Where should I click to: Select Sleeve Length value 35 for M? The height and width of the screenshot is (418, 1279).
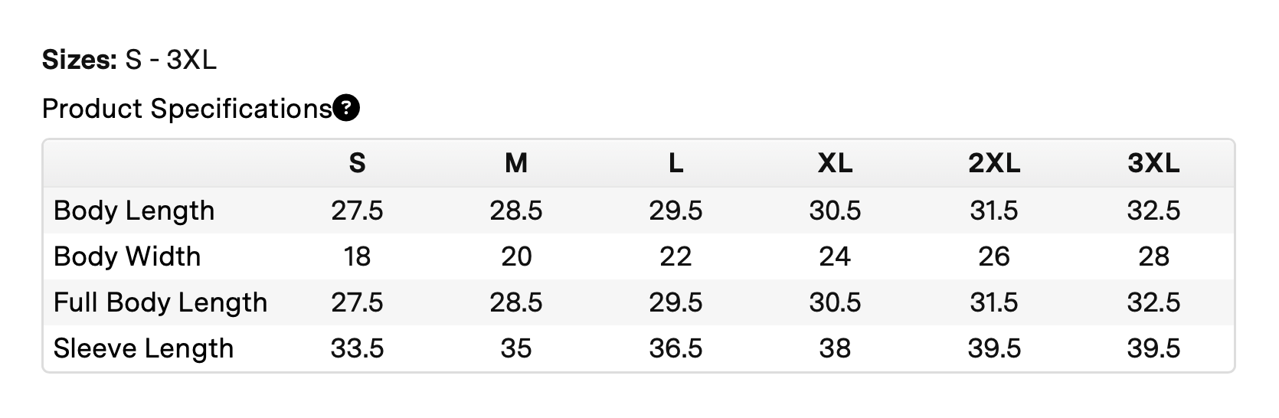click(x=516, y=348)
